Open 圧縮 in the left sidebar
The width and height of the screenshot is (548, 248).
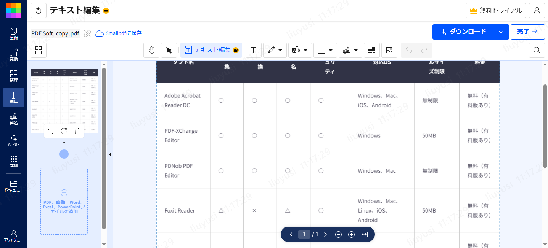(x=14, y=34)
